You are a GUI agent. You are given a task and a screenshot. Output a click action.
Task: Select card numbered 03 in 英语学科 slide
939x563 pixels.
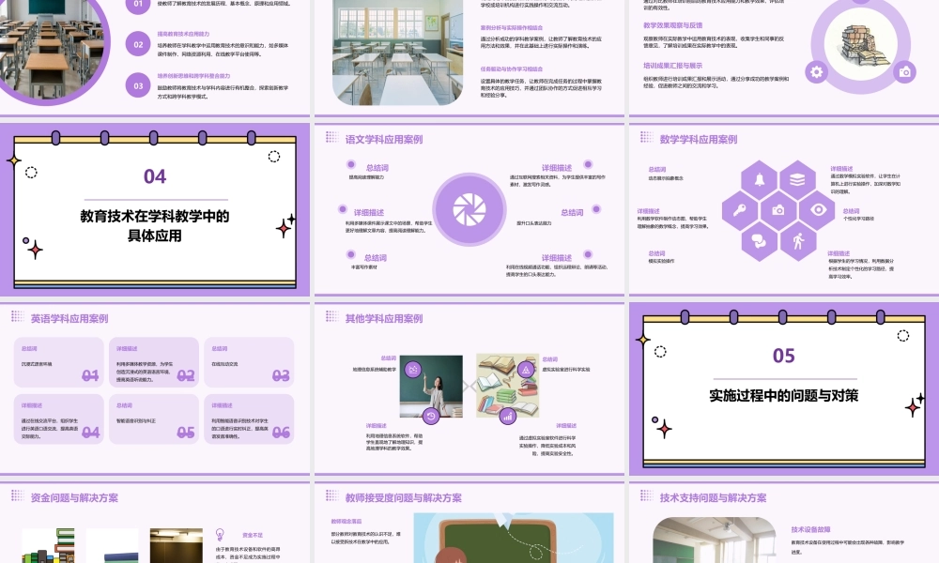click(x=249, y=362)
